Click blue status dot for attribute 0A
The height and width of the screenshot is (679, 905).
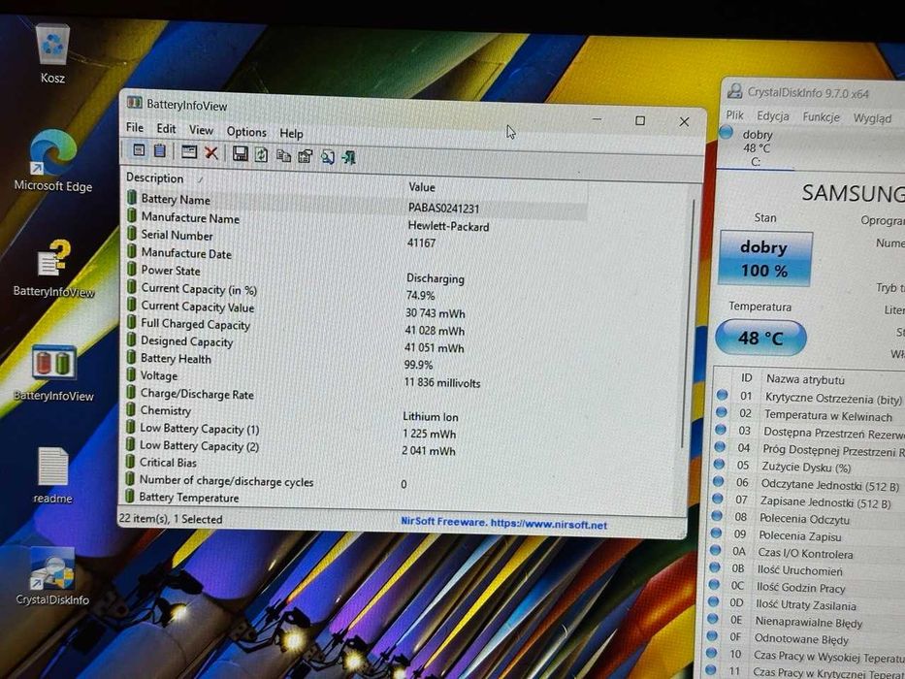(x=715, y=550)
